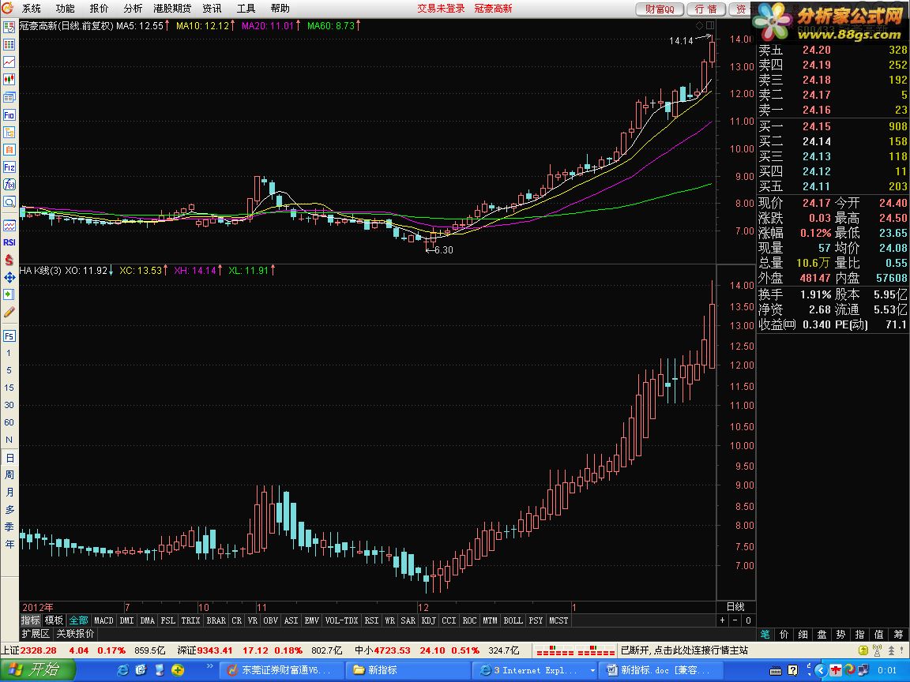Open Internet Explorer quick launch icon
910x682 pixels.
[122, 670]
